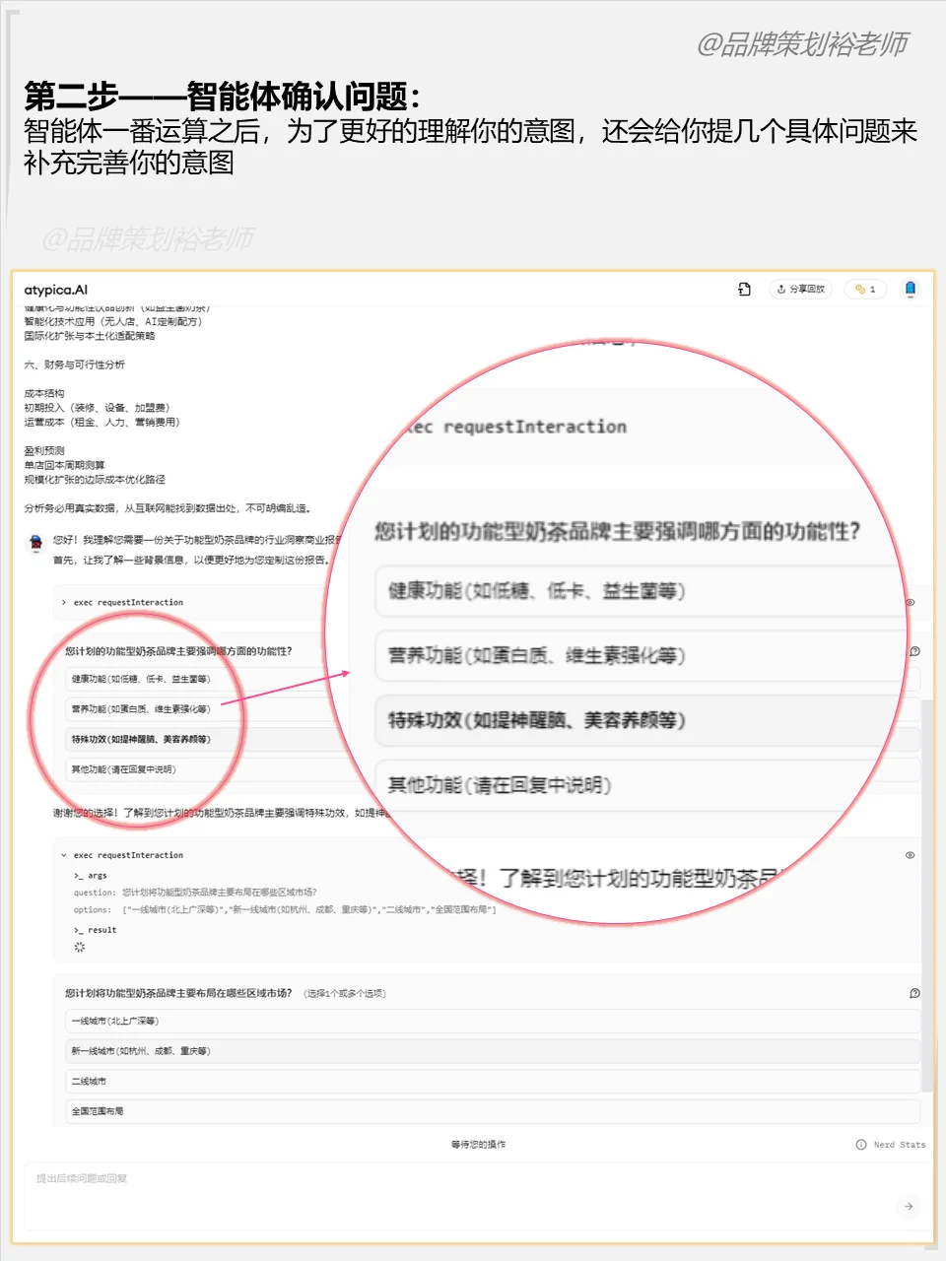946x1261 pixels.
Task: Toggle eye icon on first requestInteraction row
Action: tap(910, 602)
